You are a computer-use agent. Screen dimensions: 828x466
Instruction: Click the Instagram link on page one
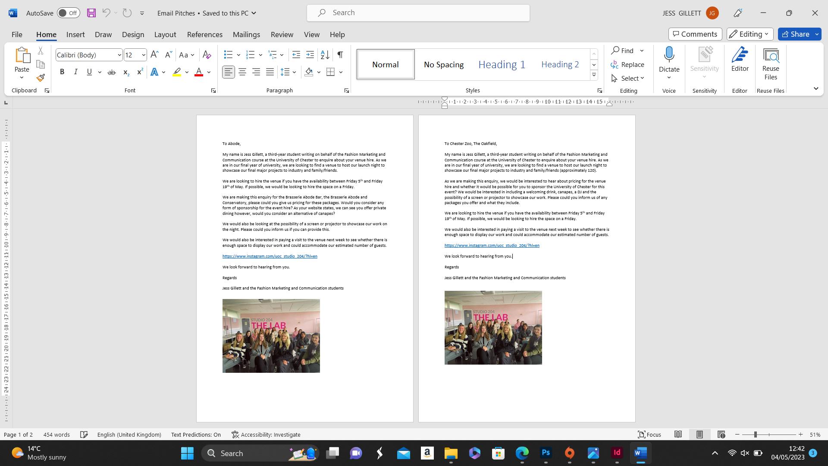click(x=270, y=256)
